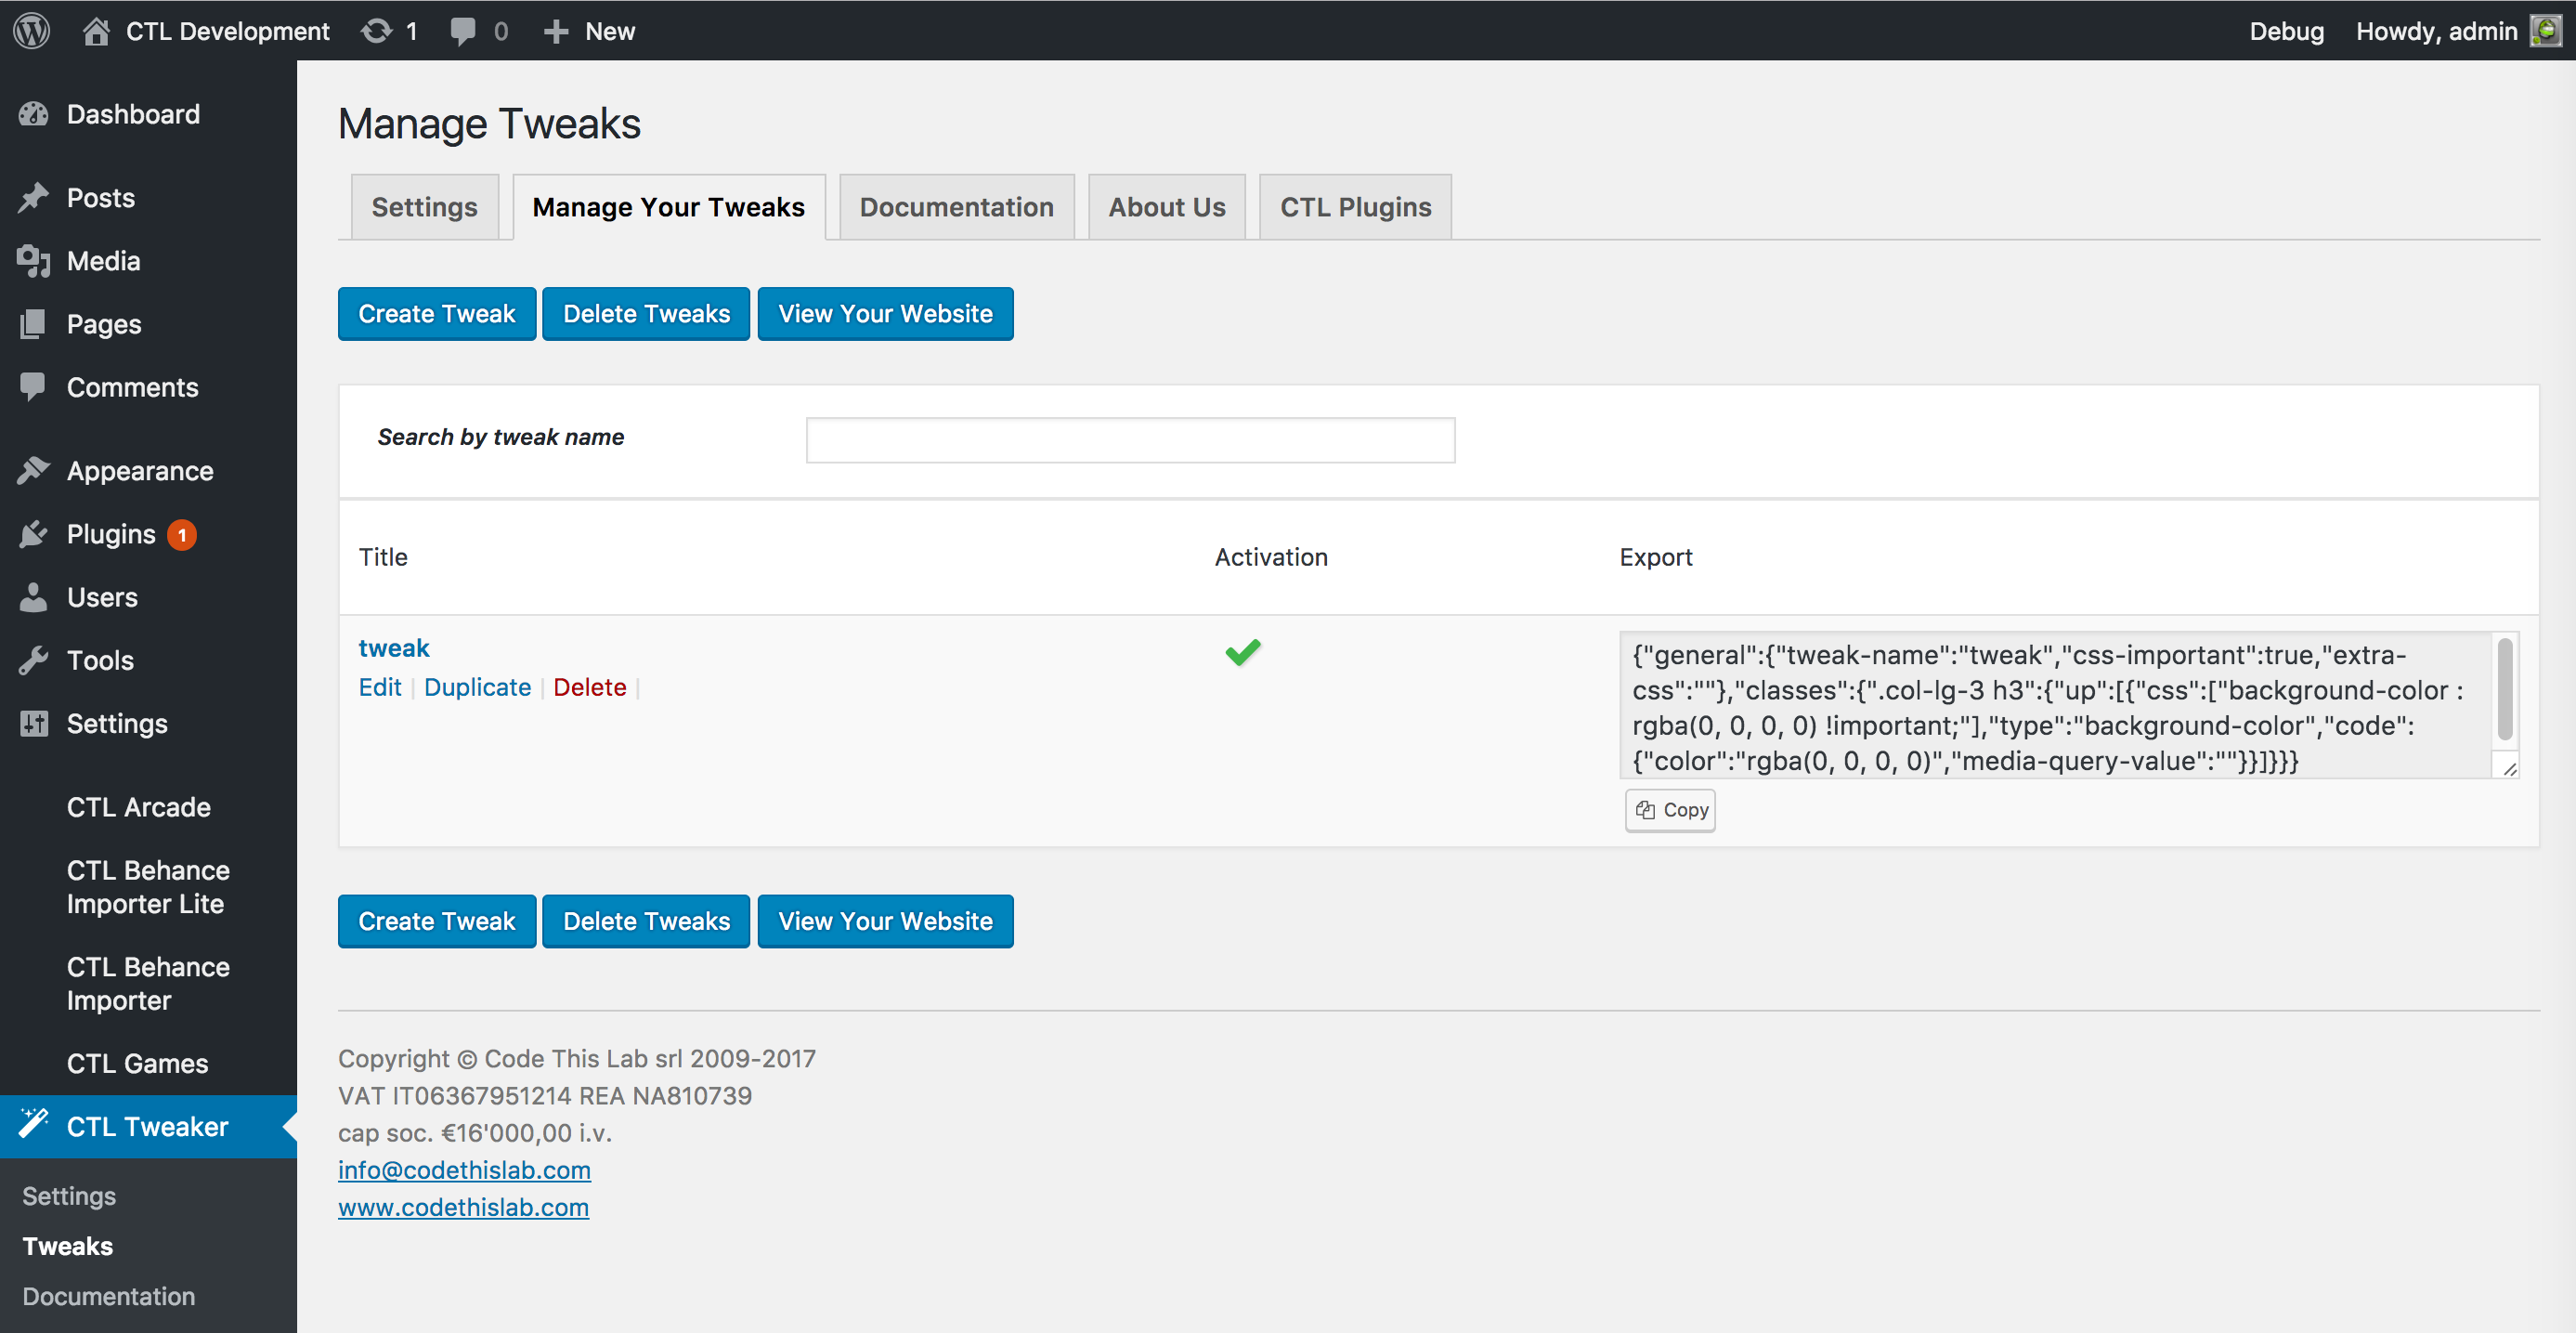Click the Media icon in sidebar
2576x1333 pixels.
(x=33, y=261)
